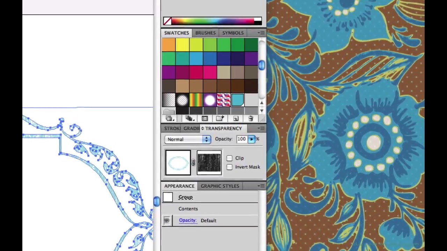This screenshot has width=447, height=251.
Task: Switch to the Graphic Styles tab
Action: point(220,186)
